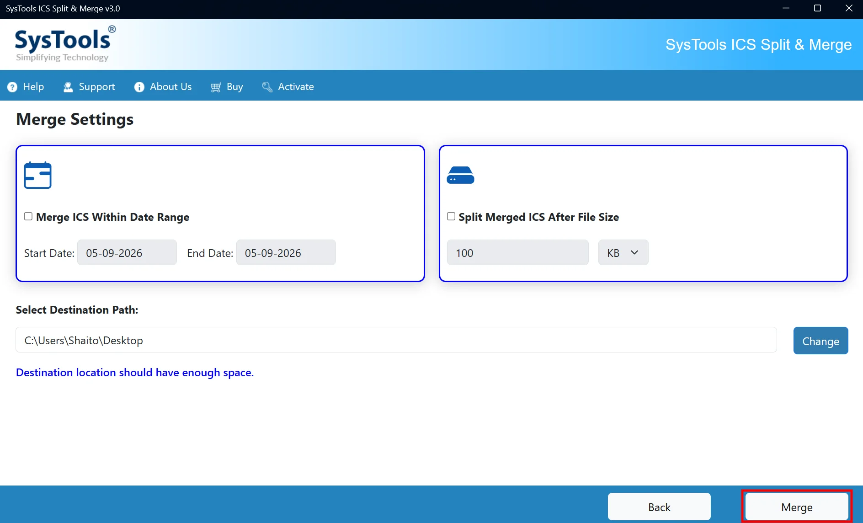Viewport: 863px width, 523px height.
Task: Open the Help menu item
Action: [26, 87]
